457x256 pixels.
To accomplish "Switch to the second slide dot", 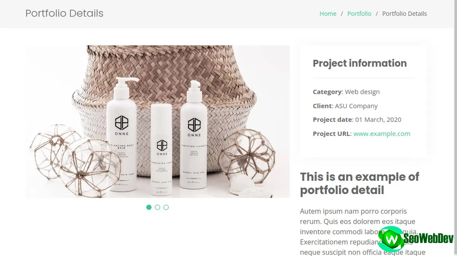I will (x=158, y=207).
